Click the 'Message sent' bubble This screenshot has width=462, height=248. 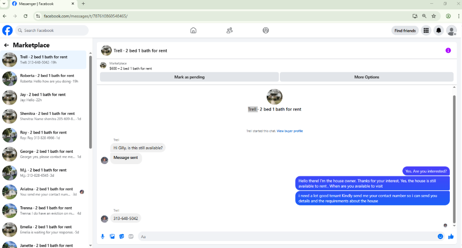point(126,158)
